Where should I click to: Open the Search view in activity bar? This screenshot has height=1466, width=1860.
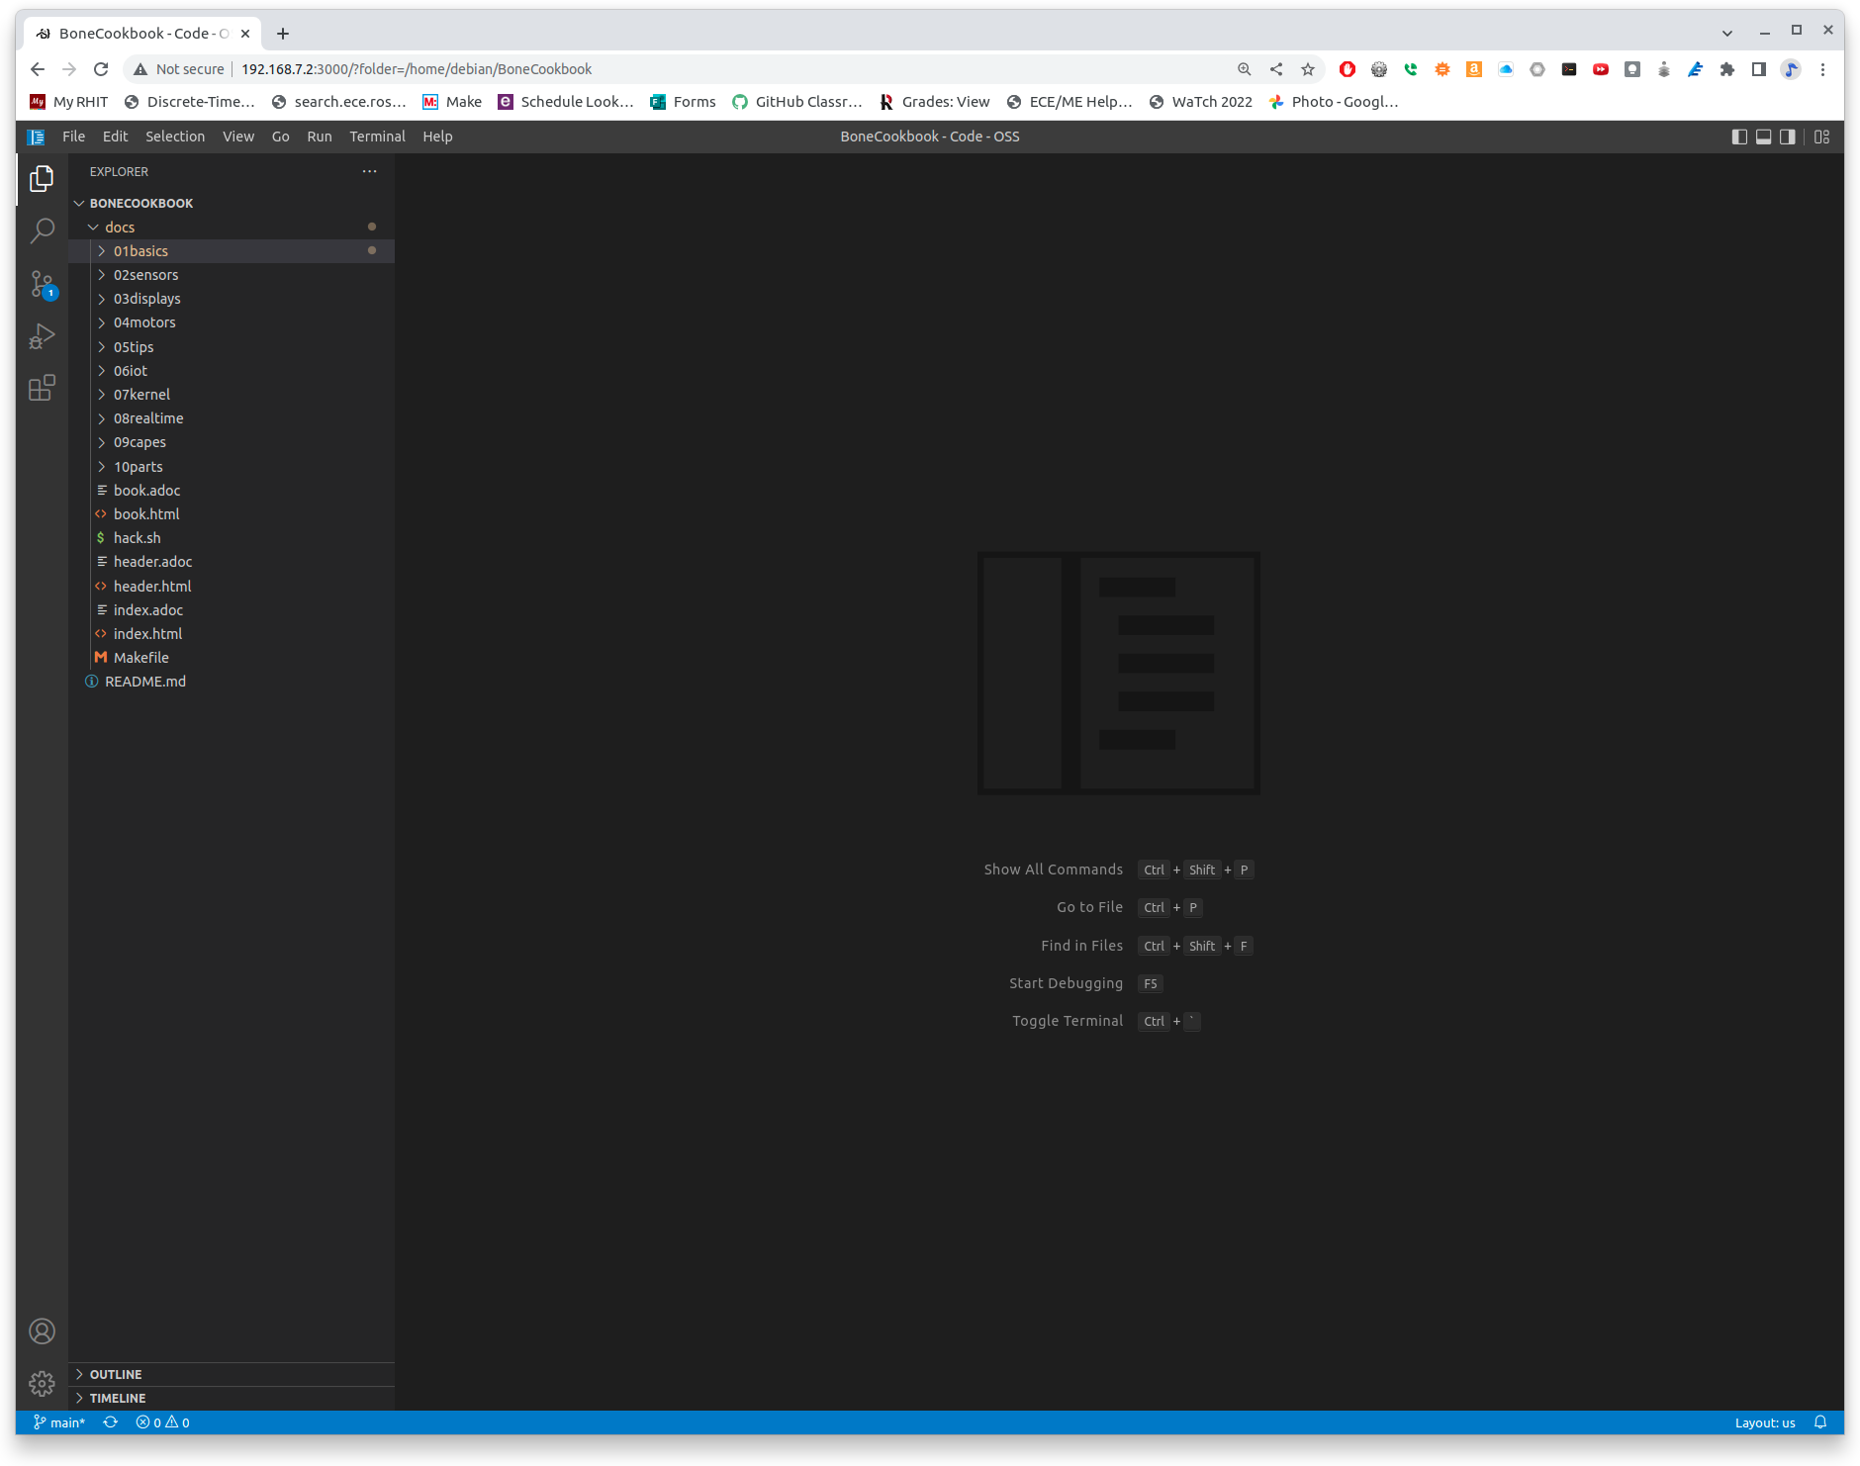coord(42,231)
